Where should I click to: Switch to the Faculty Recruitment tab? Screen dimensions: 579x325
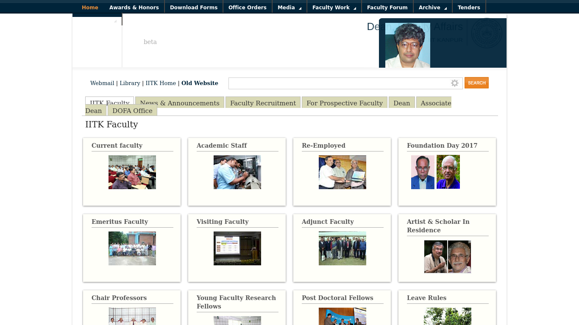click(x=262, y=103)
